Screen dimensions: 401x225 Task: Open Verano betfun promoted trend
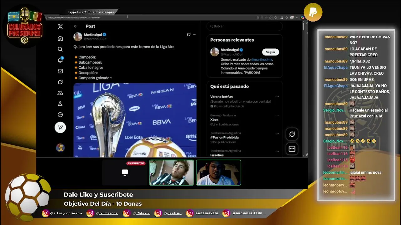point(221,97)
